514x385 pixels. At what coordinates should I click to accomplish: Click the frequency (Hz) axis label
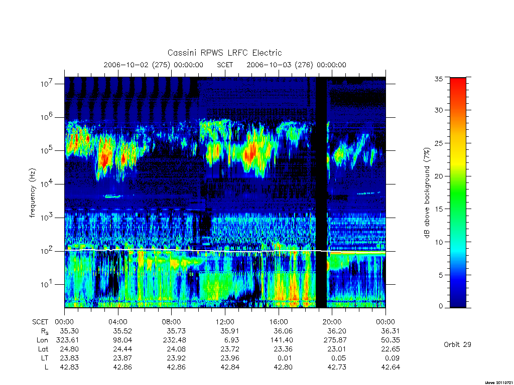[33, 193]
